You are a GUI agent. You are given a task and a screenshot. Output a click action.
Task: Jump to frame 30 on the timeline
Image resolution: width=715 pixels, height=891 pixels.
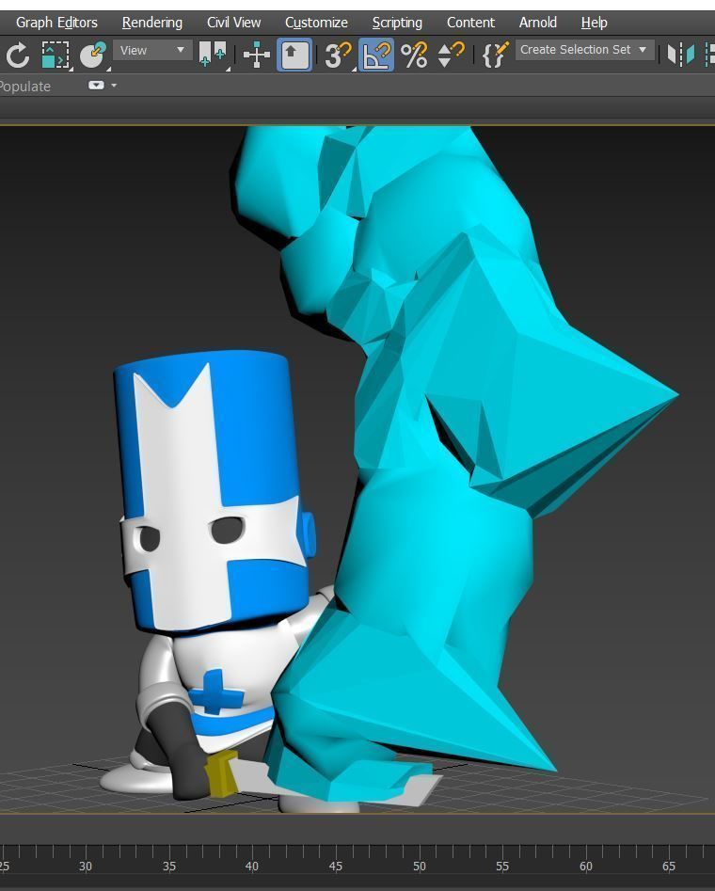tap(86, 866)
